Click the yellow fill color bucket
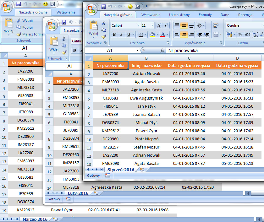264x222 pixels. [152, 35]
